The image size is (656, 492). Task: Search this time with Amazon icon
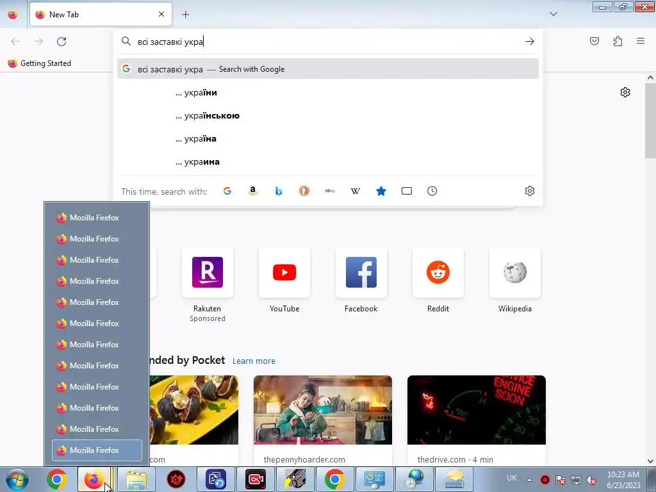(252, 191)
